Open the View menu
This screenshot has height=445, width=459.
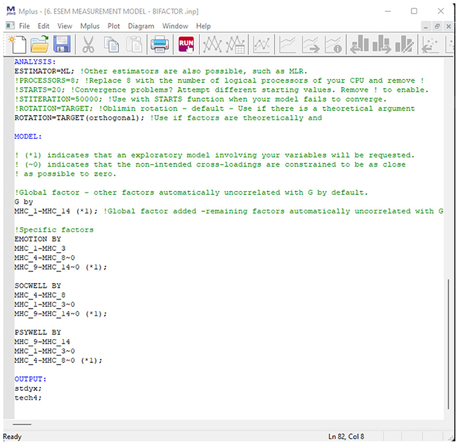click(65, 26)
